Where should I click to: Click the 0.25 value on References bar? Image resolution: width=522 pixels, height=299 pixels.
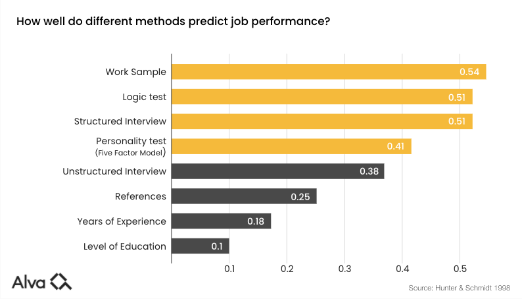pos(300,196)
